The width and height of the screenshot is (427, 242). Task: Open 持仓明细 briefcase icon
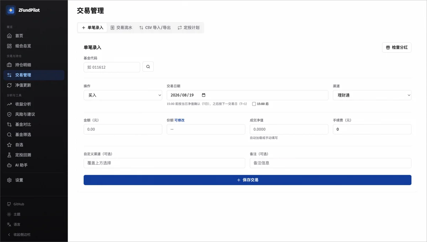[x=9, y=65]
